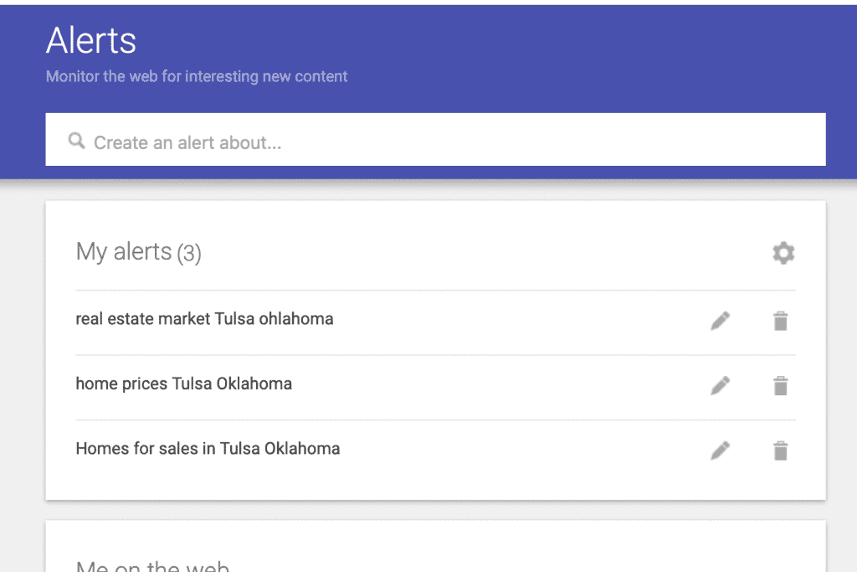Image resolution: width=857 pixels, height=572 pixels.
Task: Delete the home prices Tulsa Oklahoma alert
Action: click(x=781, y=385)
